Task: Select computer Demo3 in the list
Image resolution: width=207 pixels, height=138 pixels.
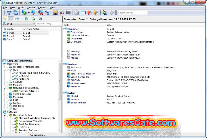Action: click(x=26, y=39)
